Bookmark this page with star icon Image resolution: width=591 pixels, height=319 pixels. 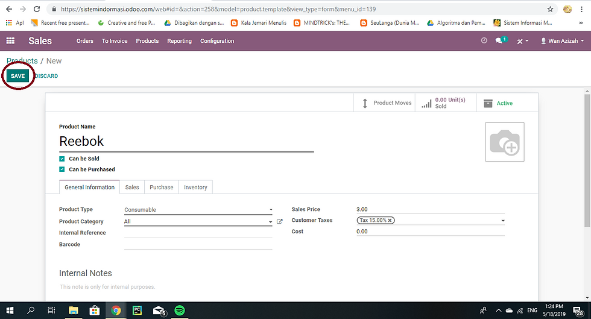pyautogui.click(x=550, y=9)
